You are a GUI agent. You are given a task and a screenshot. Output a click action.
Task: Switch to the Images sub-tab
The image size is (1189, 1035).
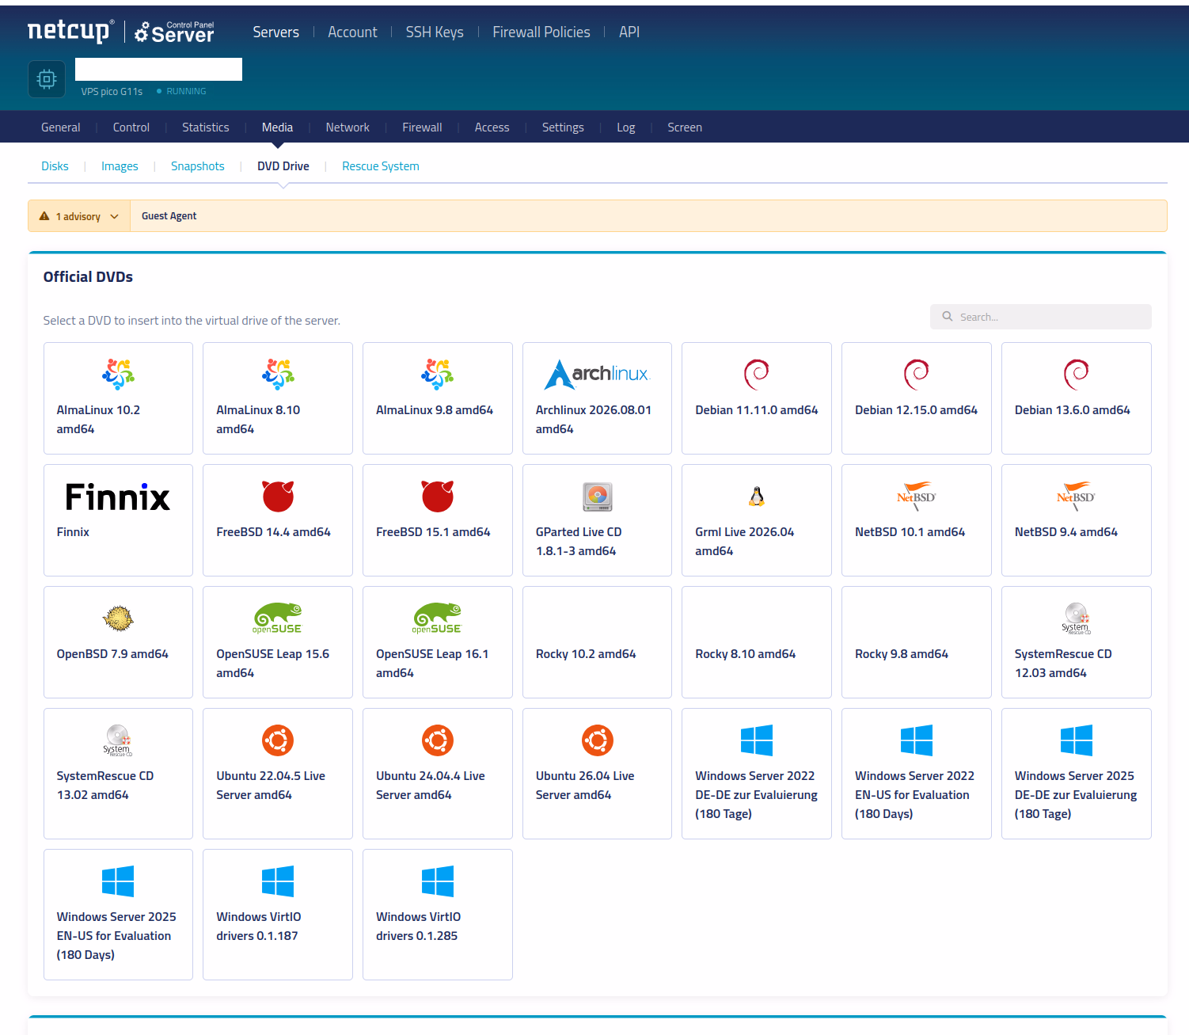(120, 166)
